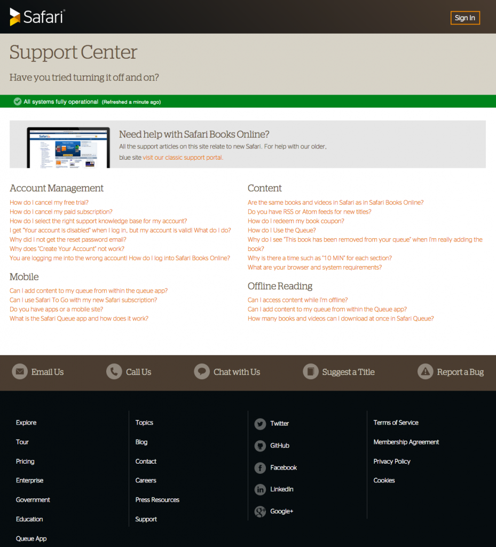Open Membership Agreement in the footer
496x547 pixels.
(406, 442)
